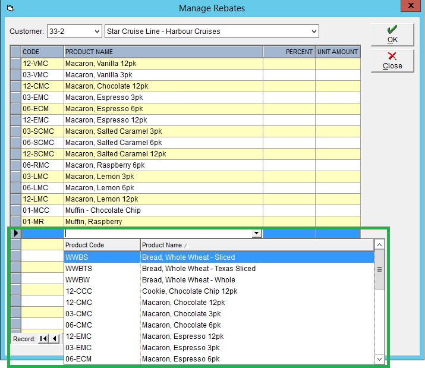Screen dimensions: 425x368
Task: Click Muffin - Chocolate Chip product name
Action: (103, 210)
